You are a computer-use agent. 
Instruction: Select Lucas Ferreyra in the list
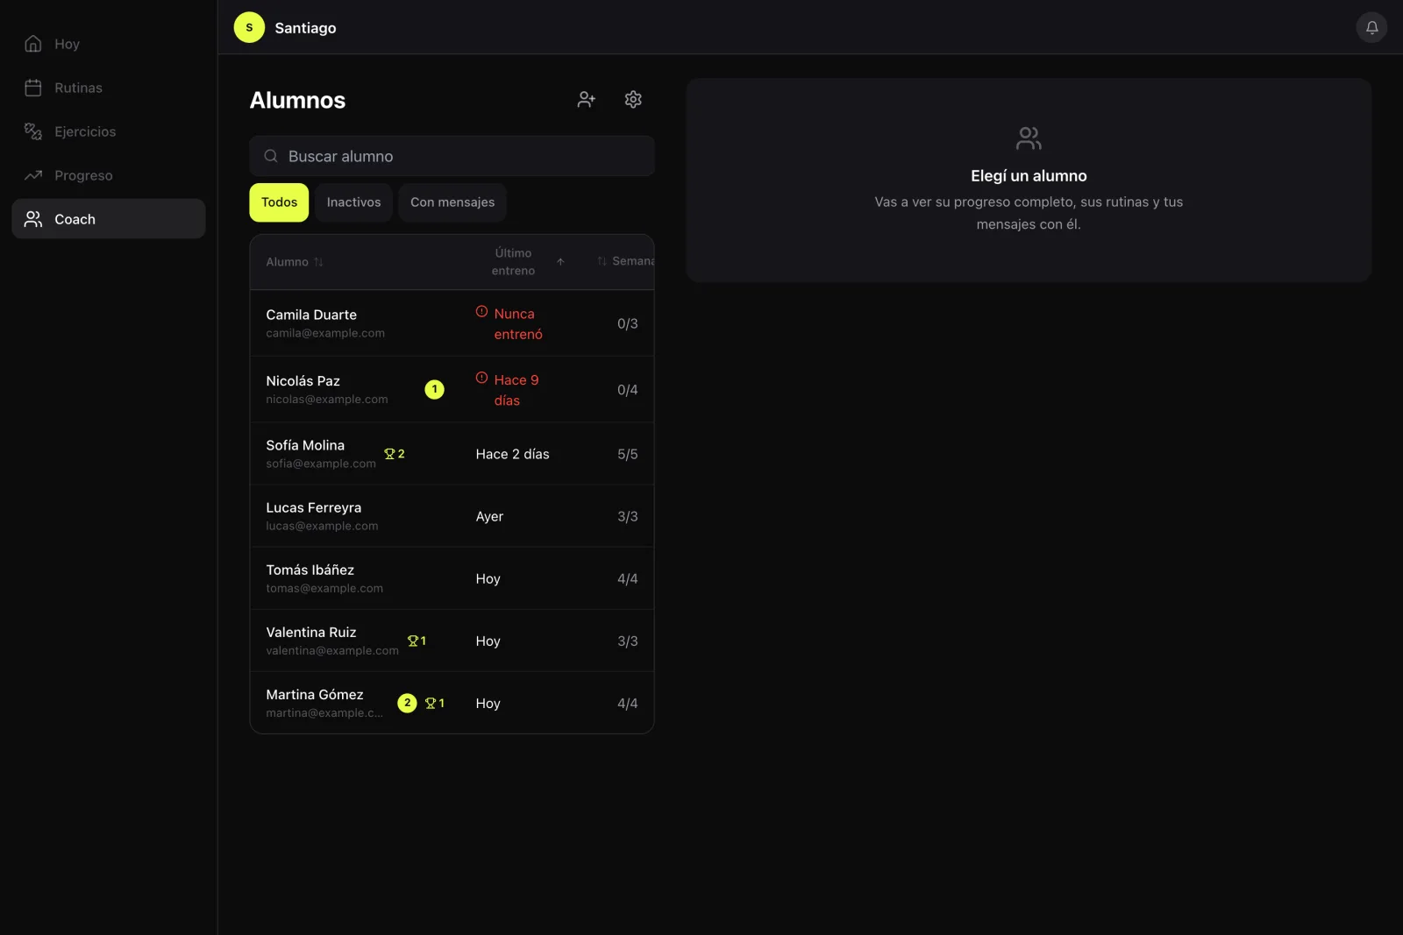[452, 516]
